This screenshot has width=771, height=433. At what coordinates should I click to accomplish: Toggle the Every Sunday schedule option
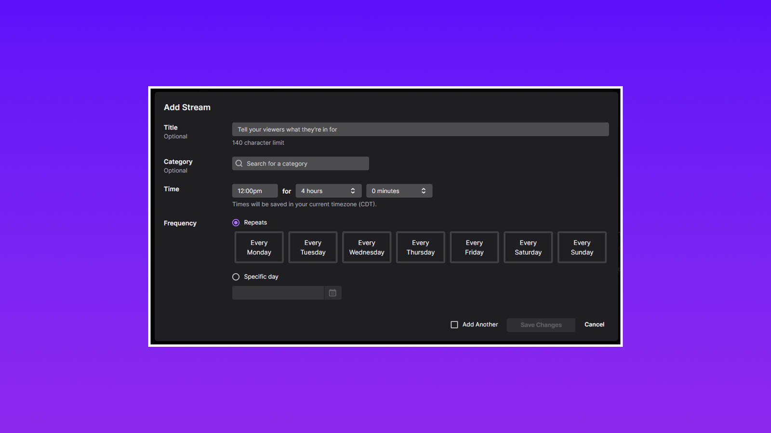coord(582,247)
